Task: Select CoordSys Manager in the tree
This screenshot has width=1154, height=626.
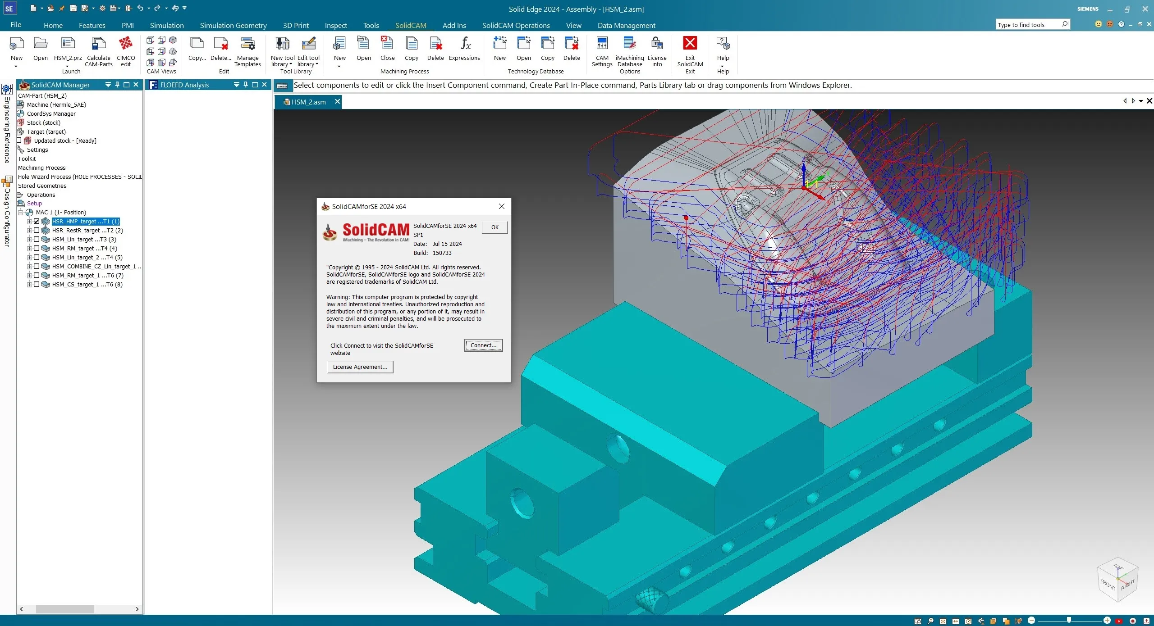Action: pyautogui.click(x=51, y=113)
